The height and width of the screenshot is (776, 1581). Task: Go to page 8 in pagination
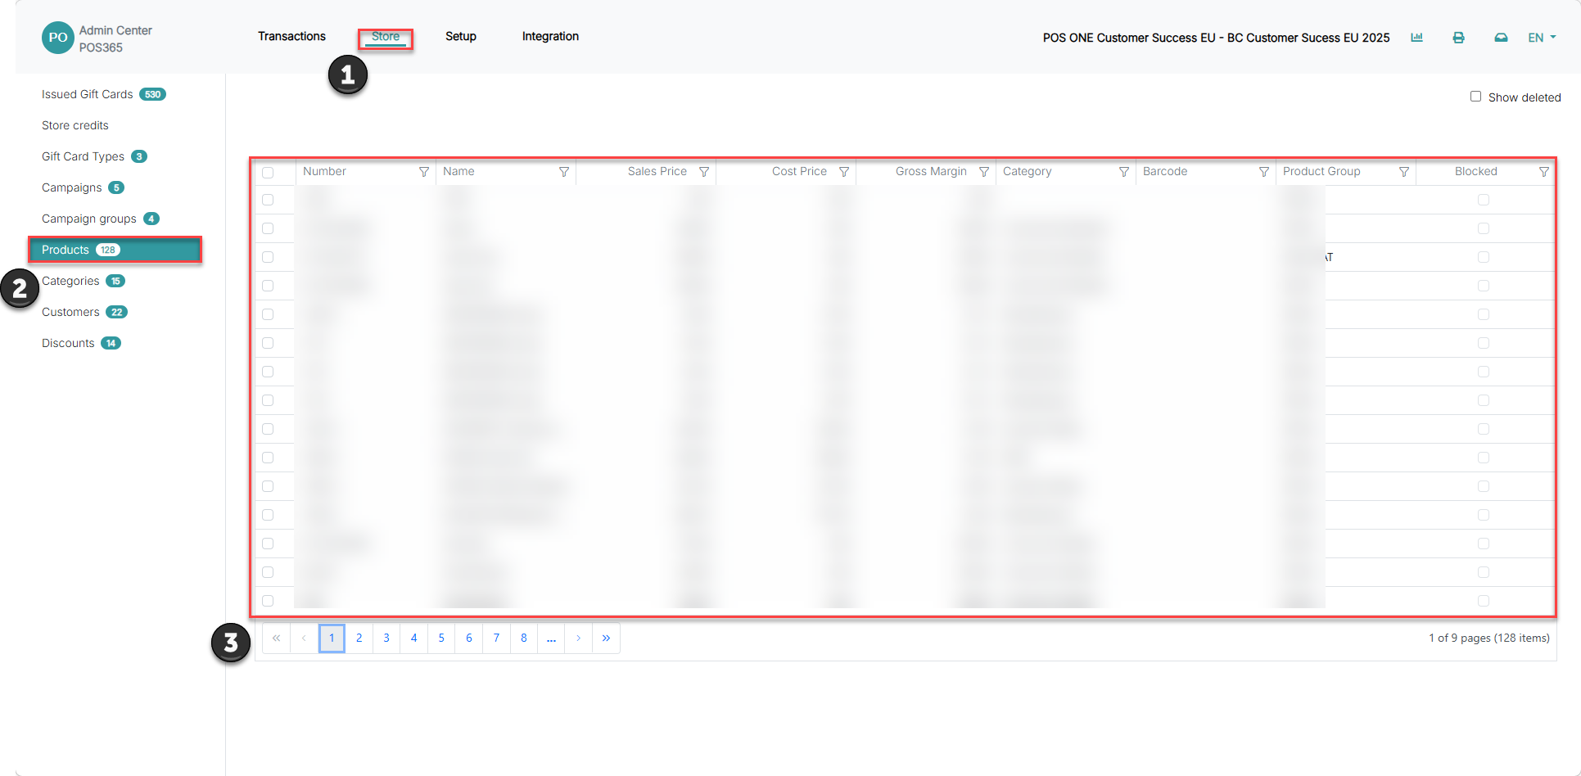point(523,638)
